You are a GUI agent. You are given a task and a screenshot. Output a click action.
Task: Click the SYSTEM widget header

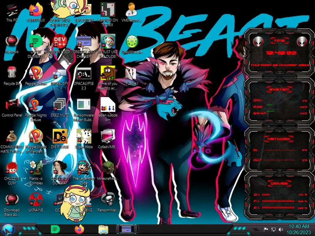point(279,89)
